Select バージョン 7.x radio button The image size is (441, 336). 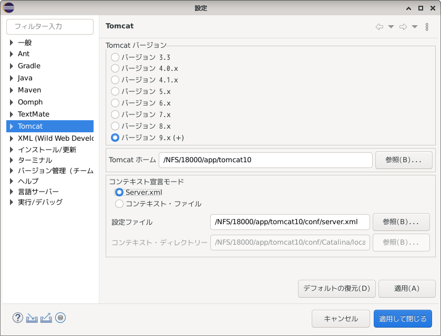[115, 114]
